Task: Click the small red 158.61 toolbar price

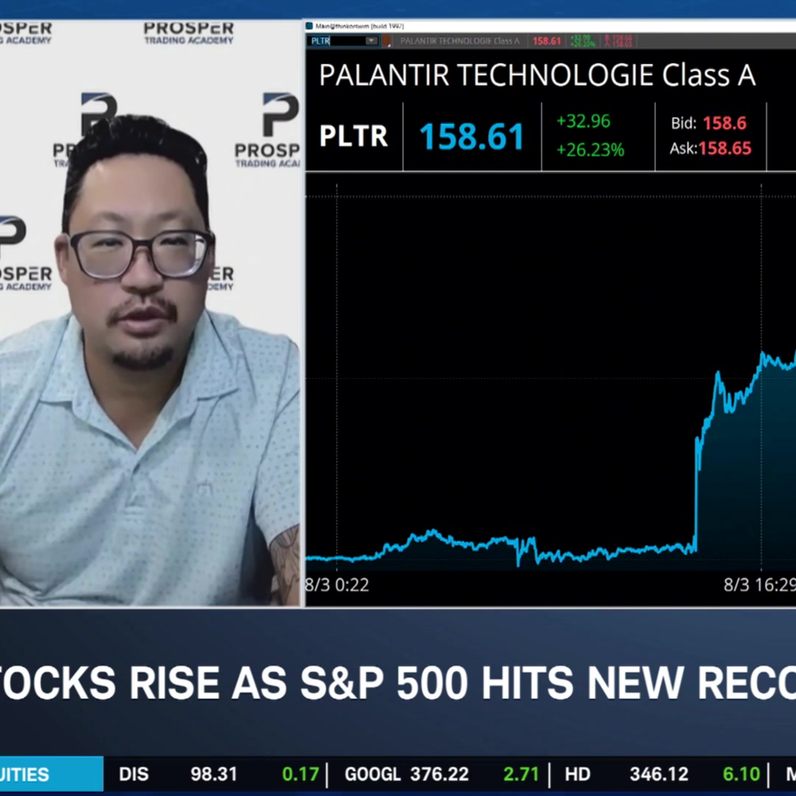Action: 547,41
